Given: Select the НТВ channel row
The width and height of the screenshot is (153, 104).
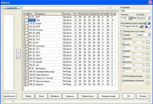Looking at the screenshot, I should 70,27.
